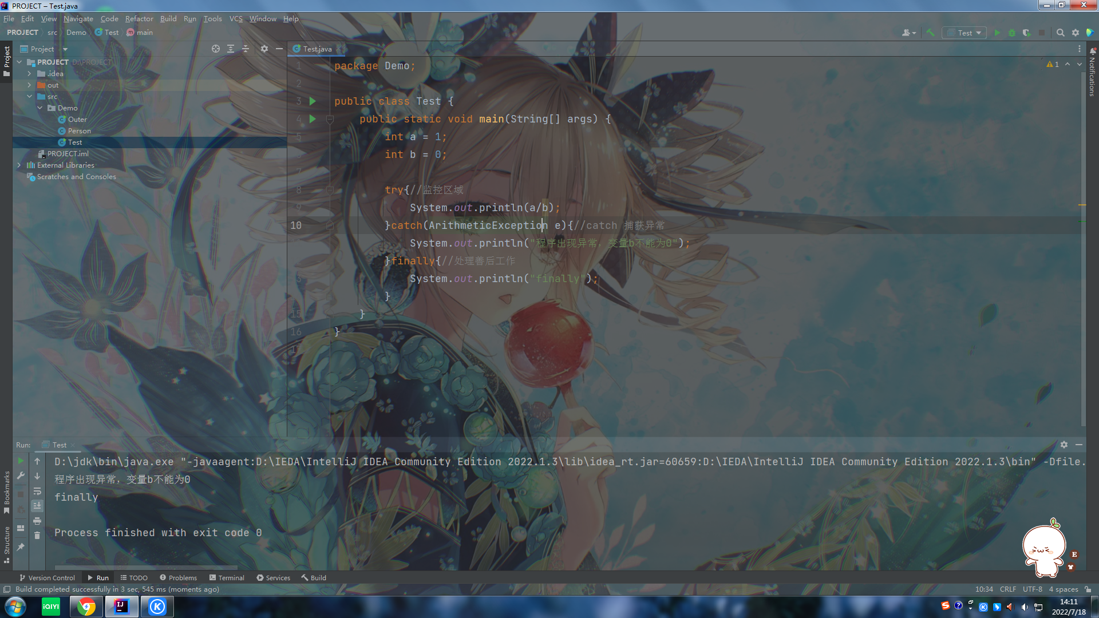
Task: Run Test with Coverage icon
Action: [x=1026, y=33]
